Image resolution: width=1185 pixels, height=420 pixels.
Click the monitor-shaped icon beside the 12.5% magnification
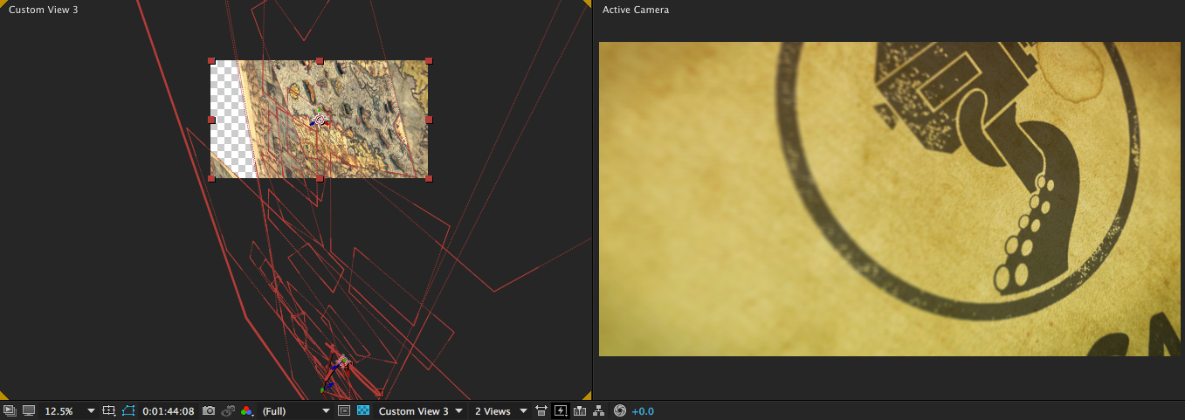coord(29,410)
